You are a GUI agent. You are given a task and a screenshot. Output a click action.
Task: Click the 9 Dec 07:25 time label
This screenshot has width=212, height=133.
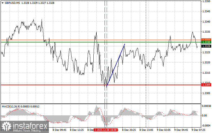[x=198, y=130]
